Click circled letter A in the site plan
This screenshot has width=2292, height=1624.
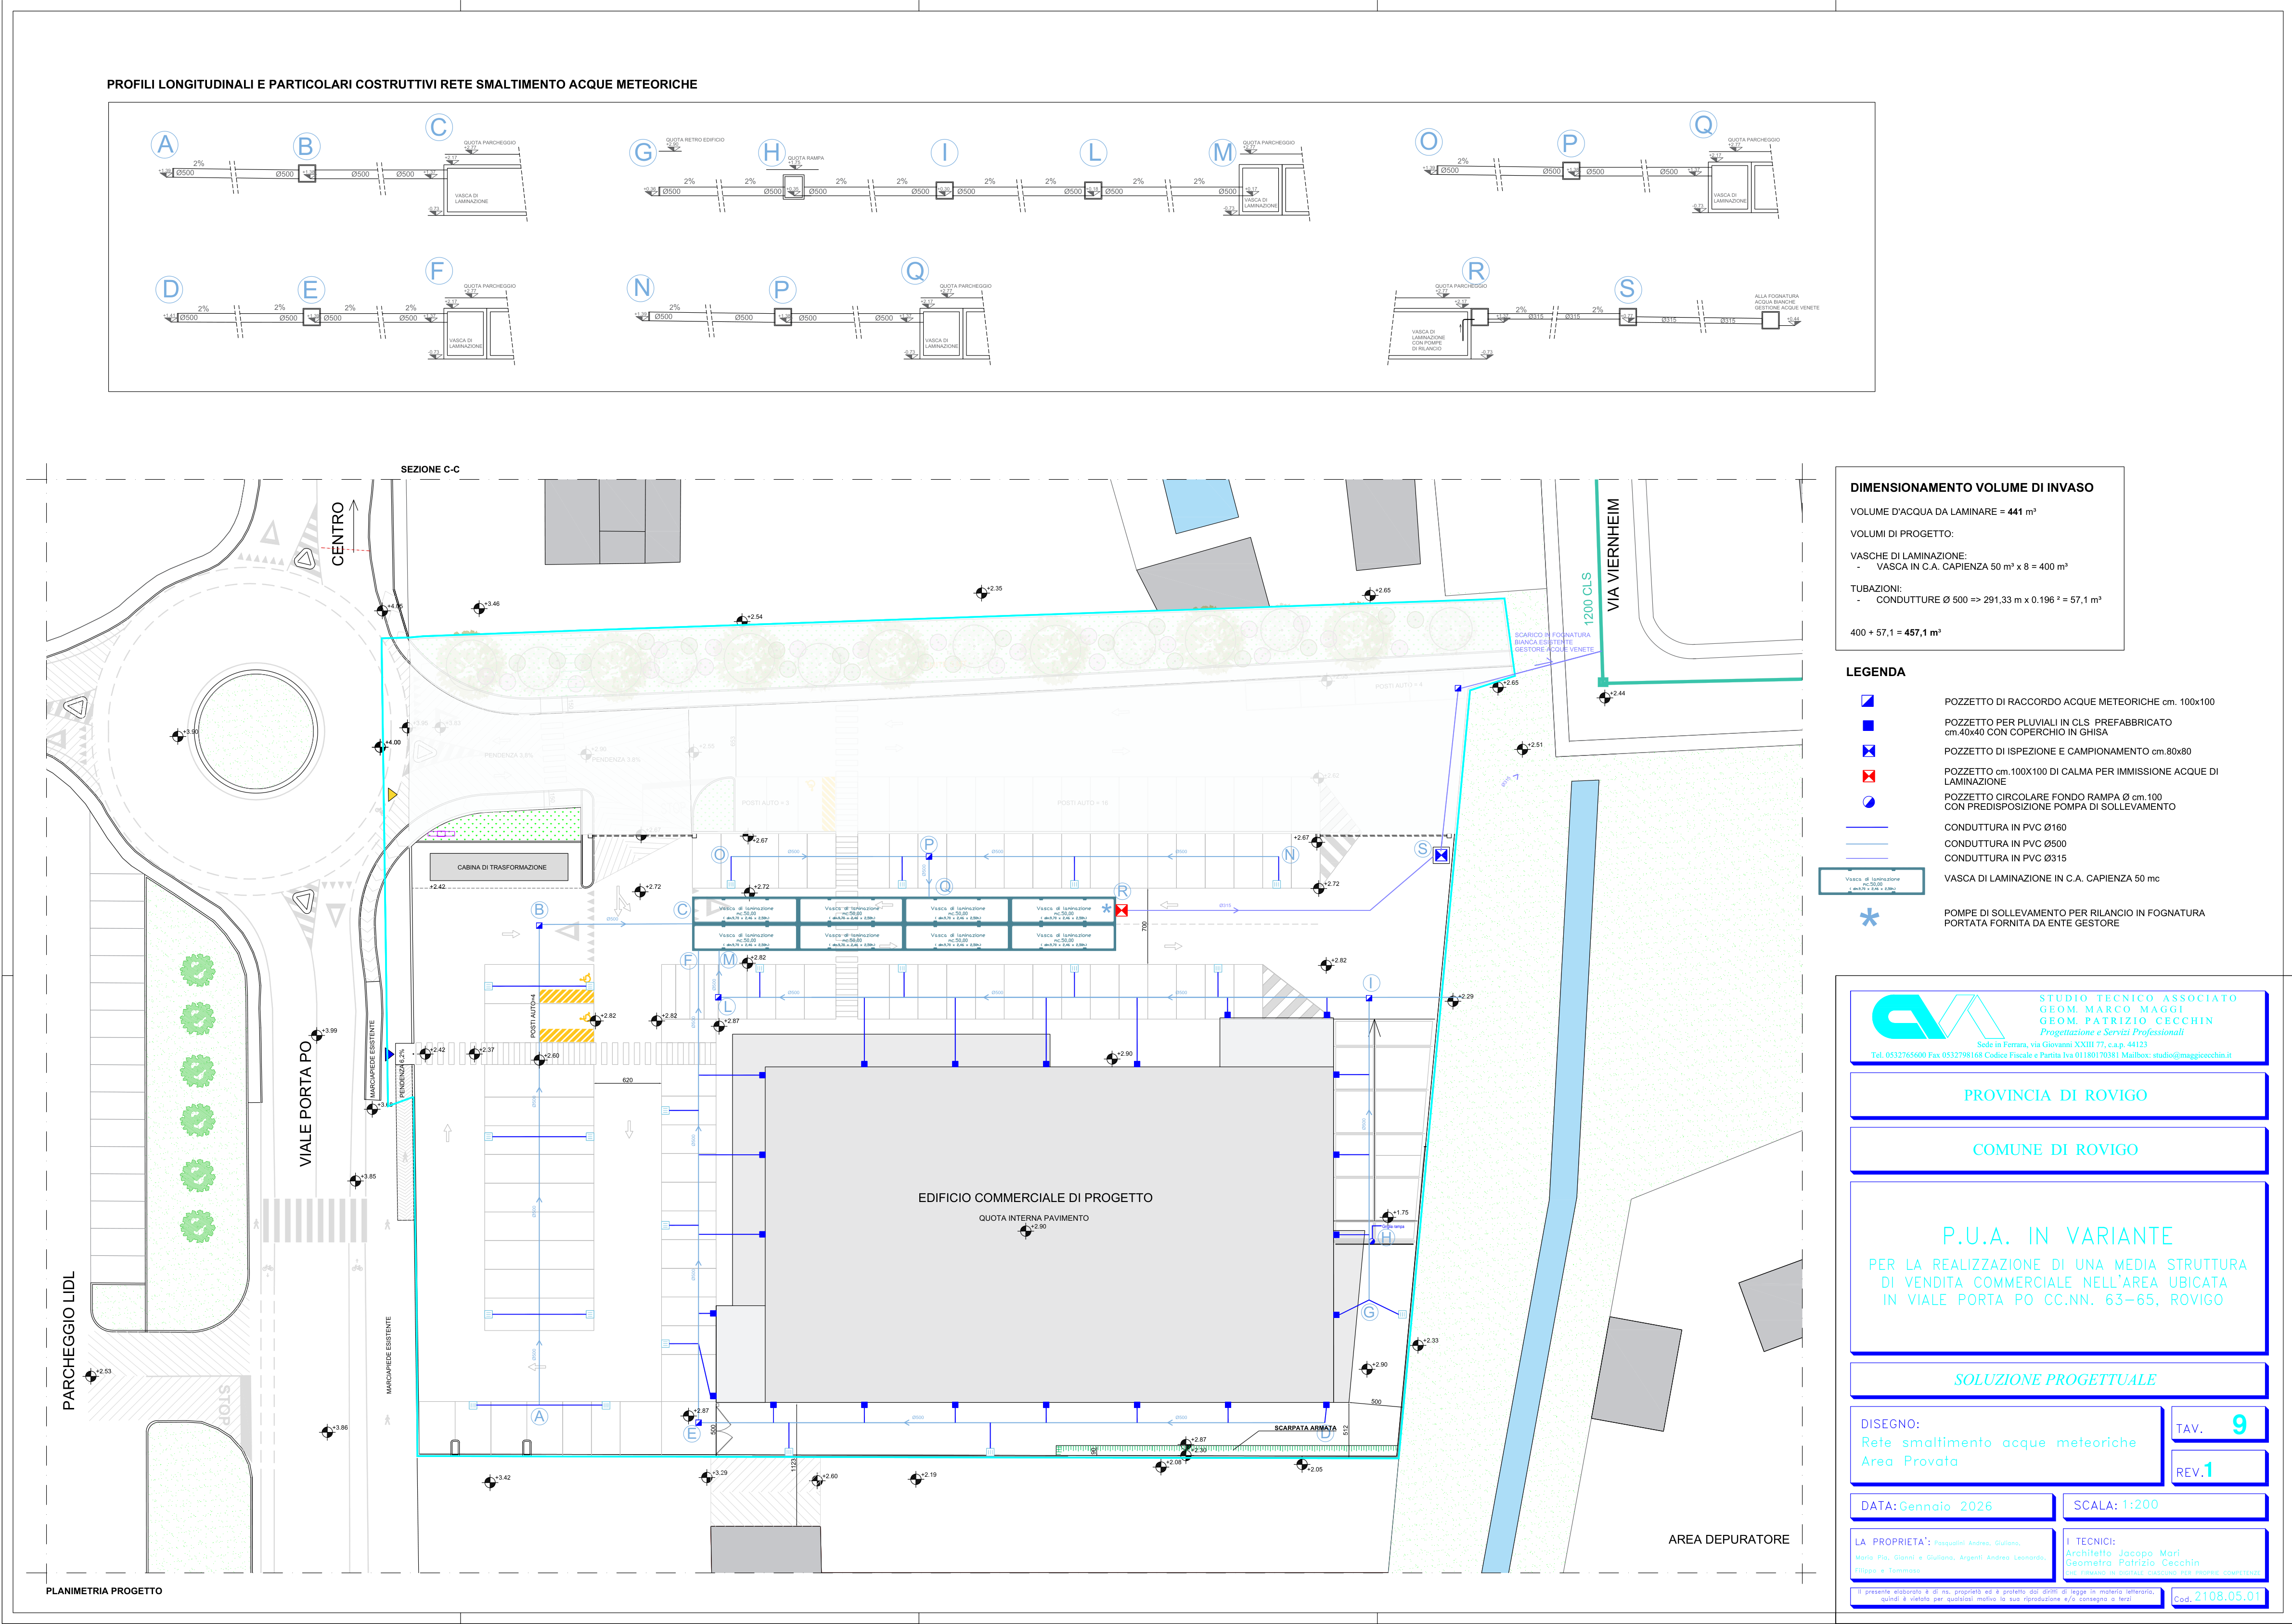pos(539,1416)
